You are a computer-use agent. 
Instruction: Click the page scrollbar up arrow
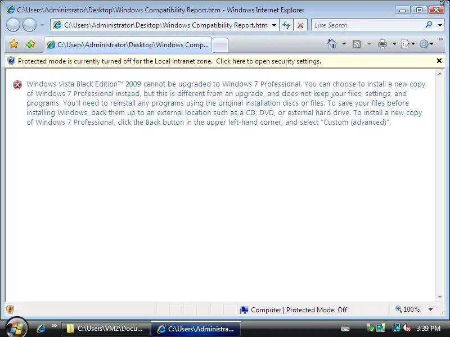(440, 74)
